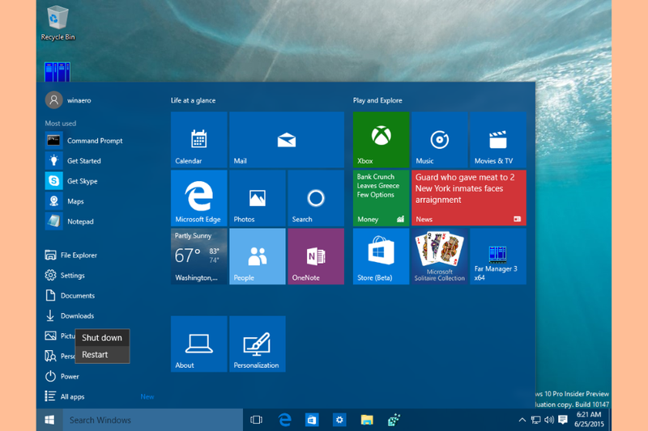
Task: Open the Music tile
Action: pos(439,139)
